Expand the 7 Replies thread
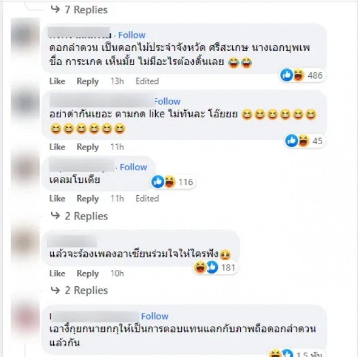This screenshot has width=358, height=357. click(79, 9)
